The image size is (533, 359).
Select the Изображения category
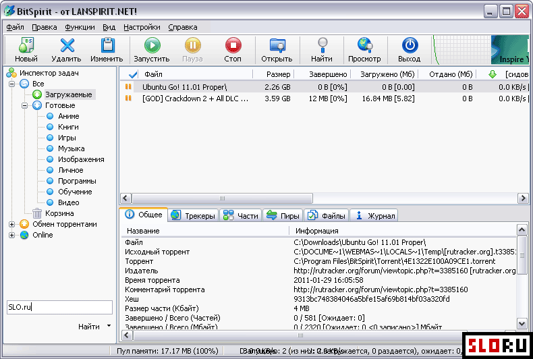coord(81,159)
